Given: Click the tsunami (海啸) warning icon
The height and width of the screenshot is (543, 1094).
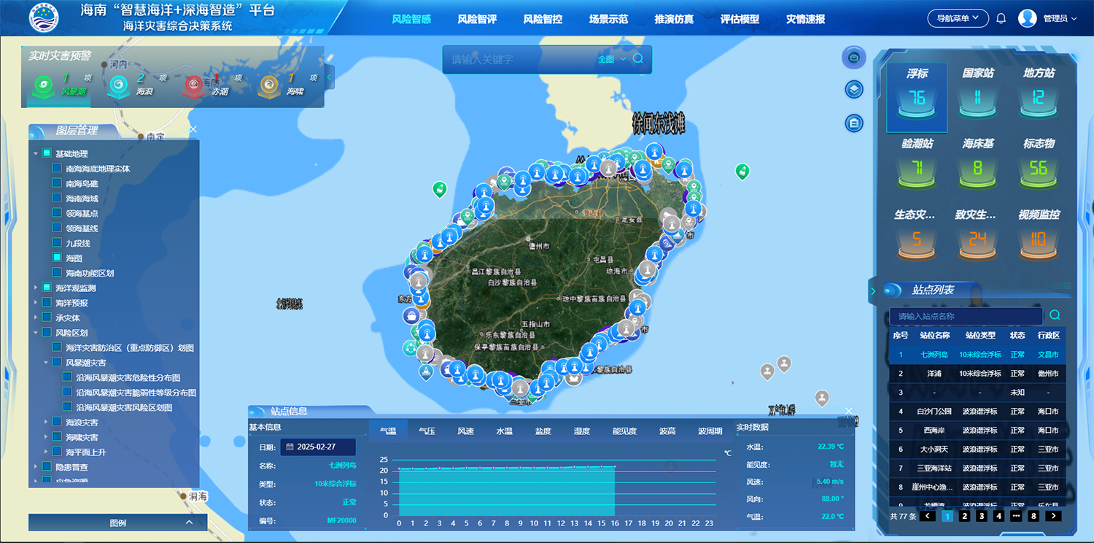Looking at the screenshot, I should pyautogui.click(x=269, y=86).
